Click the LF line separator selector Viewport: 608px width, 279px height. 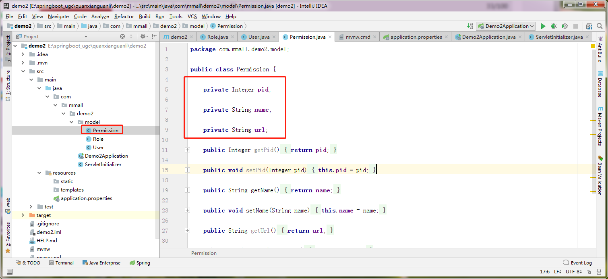tap(558, 272)
